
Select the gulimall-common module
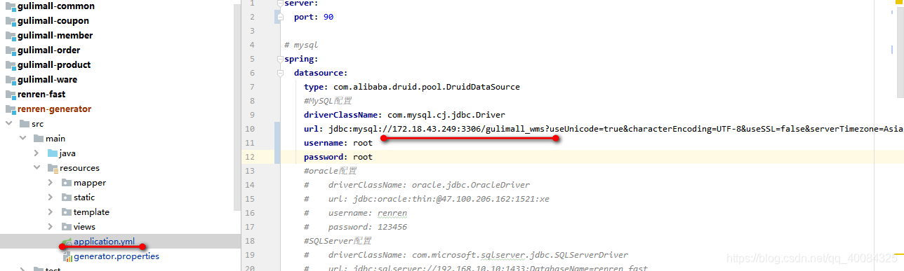55,6
